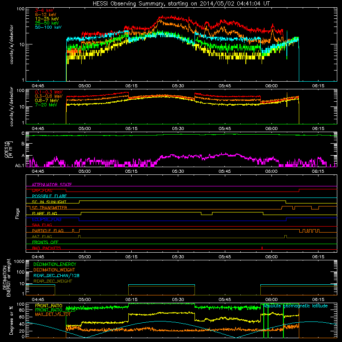This screenshot has width=342, height=342.
Task: Select the green 7-20 MeV legend entry
Action: (46, 105)
